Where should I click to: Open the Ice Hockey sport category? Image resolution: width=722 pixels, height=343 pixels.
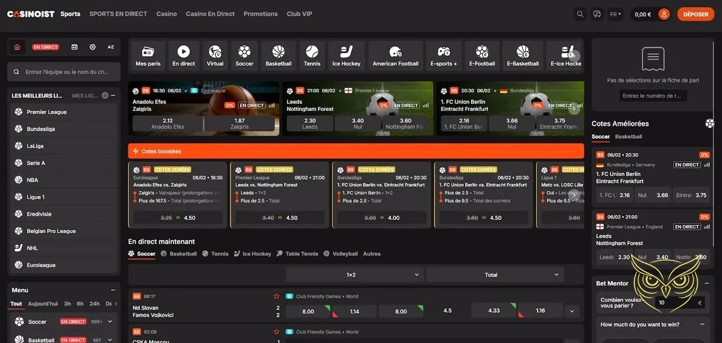346,55
